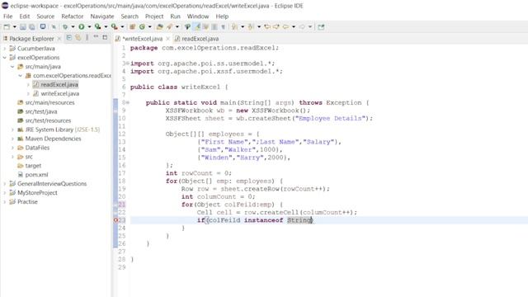This screenshot has height=297, width=528.
Task: Close the Package Explorer view
Action: click(x=59, y=39)
